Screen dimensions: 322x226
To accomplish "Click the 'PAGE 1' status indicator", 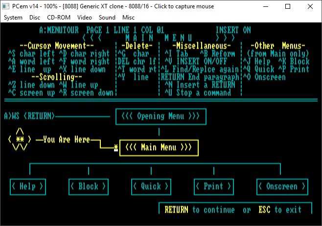I will coord(98,30).
